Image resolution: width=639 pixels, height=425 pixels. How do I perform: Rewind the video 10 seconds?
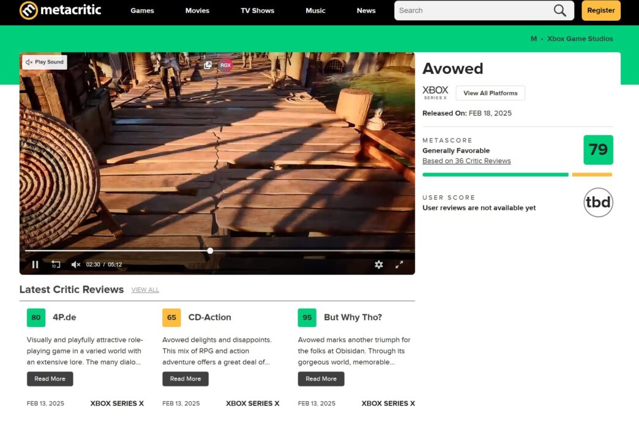coord(56,264)
